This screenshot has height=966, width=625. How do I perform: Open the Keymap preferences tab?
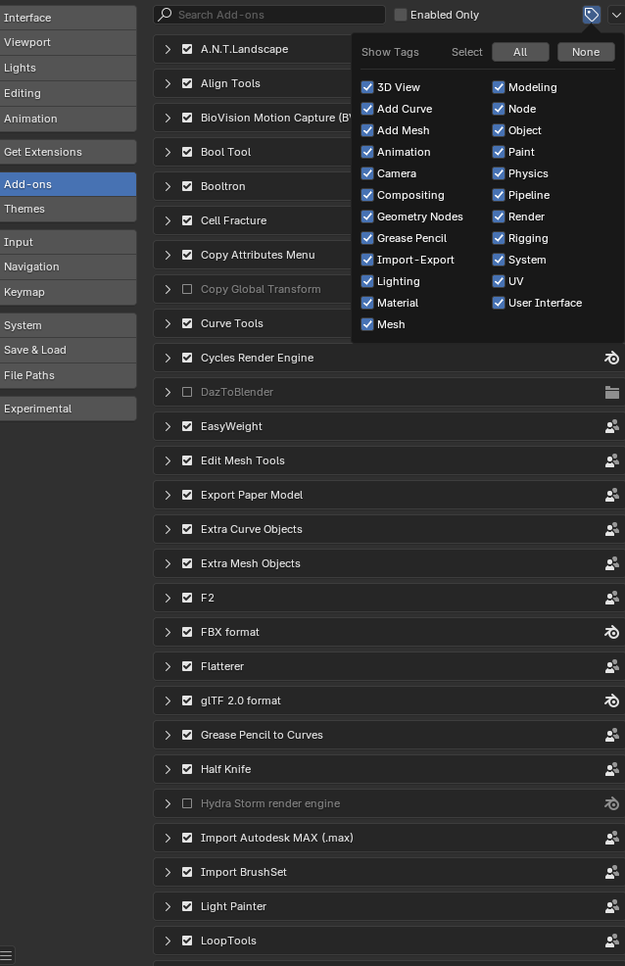tap(68, 293)
